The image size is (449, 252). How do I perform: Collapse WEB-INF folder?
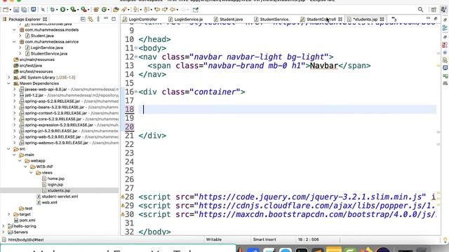click(x=25, y=167)
